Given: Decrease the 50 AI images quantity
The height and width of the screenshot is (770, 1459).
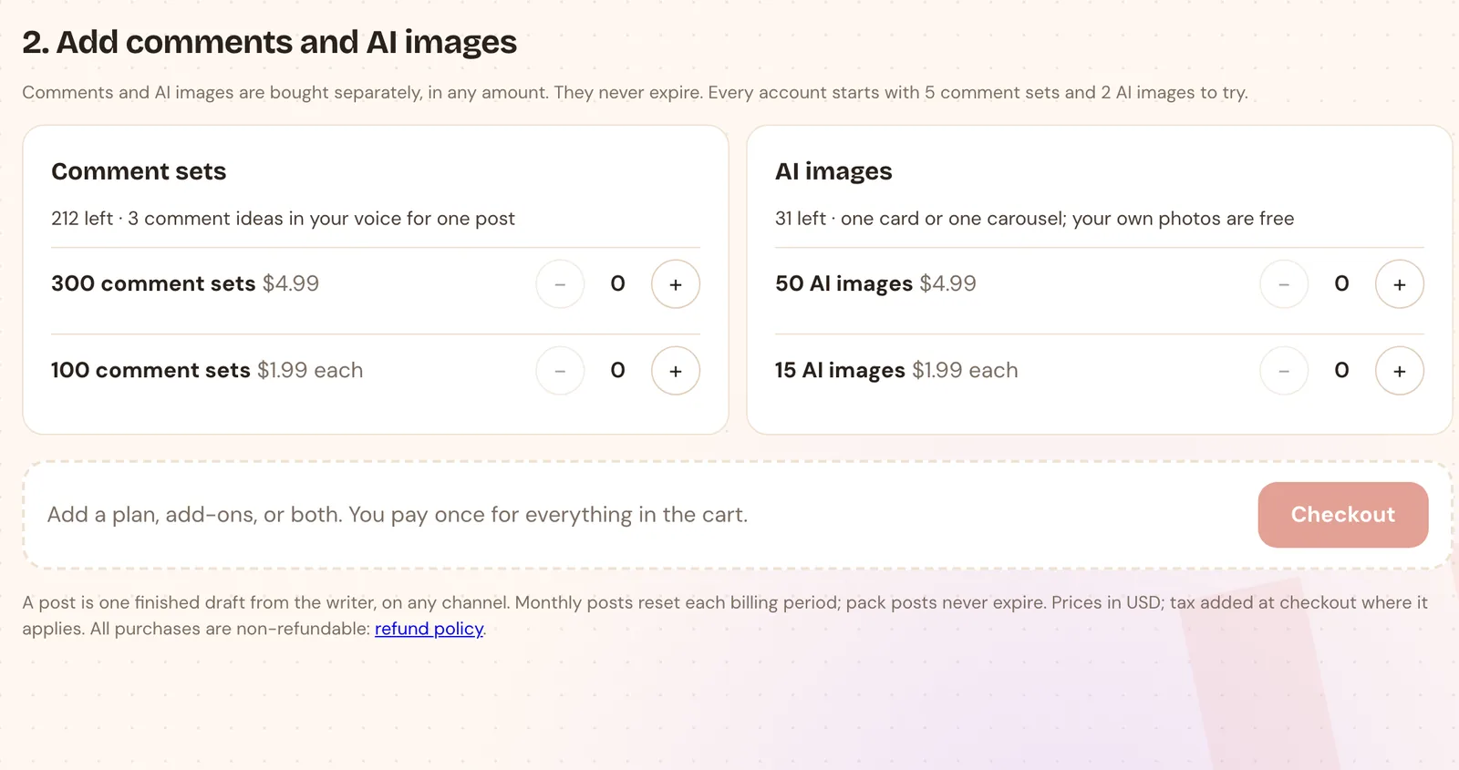Looking at the screenshot, I should (x=1284, y=284).
